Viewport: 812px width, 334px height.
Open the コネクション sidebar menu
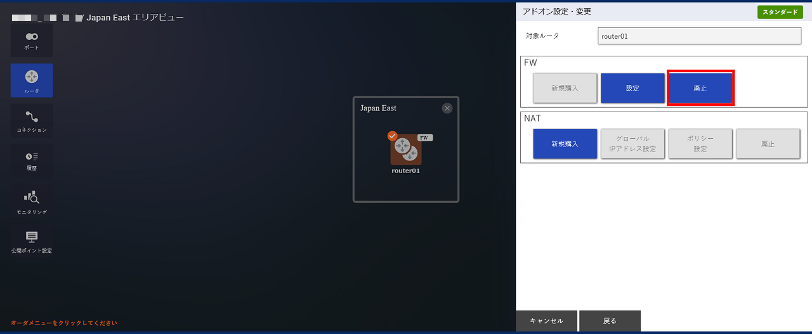click(x=32, y=121)
